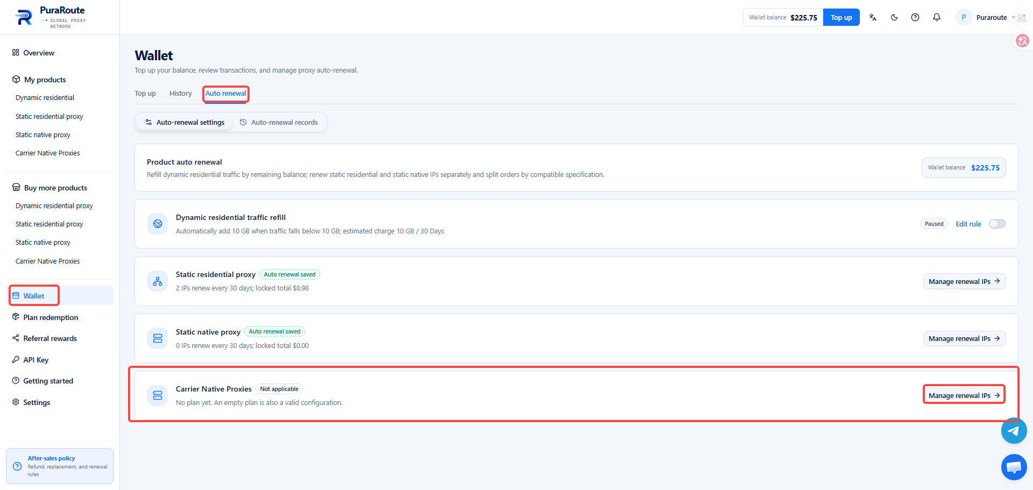Click the Dynamic residential traffic refill card icon

coord(158,224)
